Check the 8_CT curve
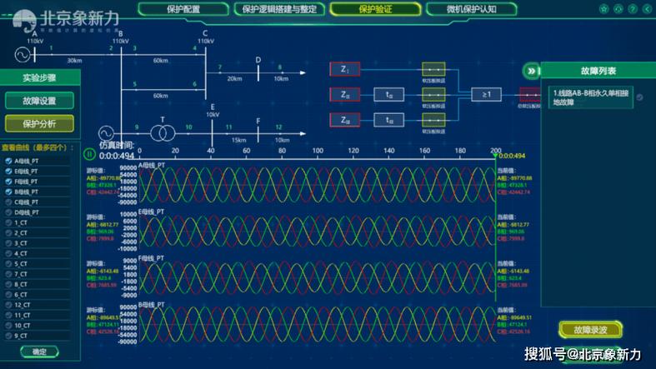Image resolution: width=656 pixels, height=369 pixels. click(8, 285)
